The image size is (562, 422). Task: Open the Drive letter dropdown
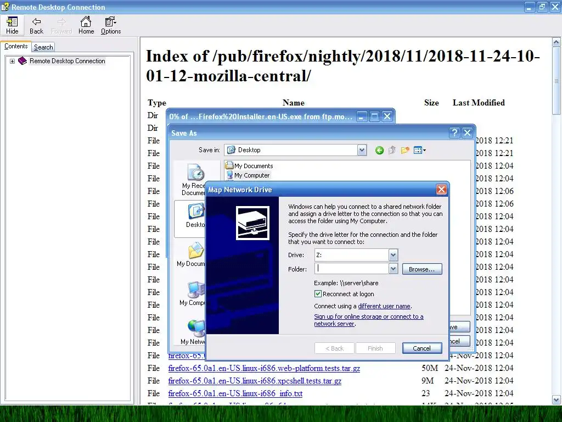point(393,255)
